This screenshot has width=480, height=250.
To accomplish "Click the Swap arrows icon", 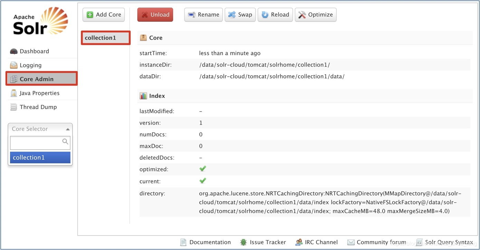I will coord(232,15).
